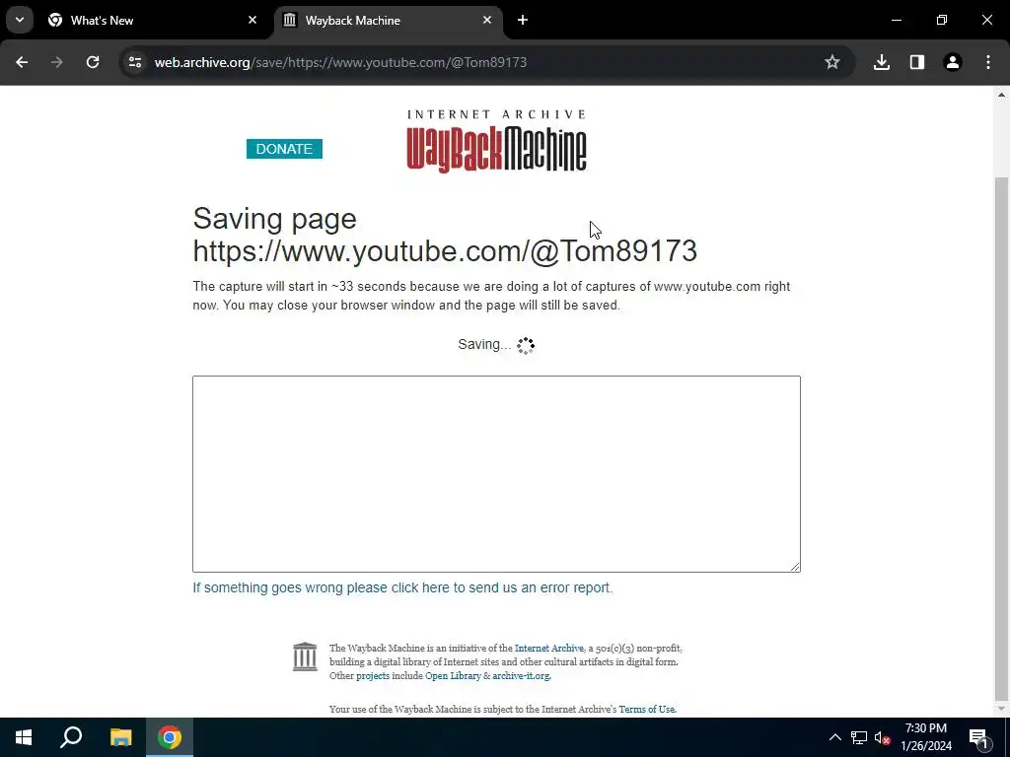Select the Wayback Machine tab
The width and height of the screenshot is (1010, 757).
387,21
